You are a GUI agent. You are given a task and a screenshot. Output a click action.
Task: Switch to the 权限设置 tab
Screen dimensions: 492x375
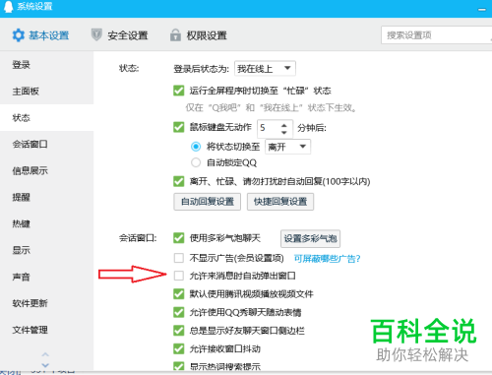[x=199, y=35]
